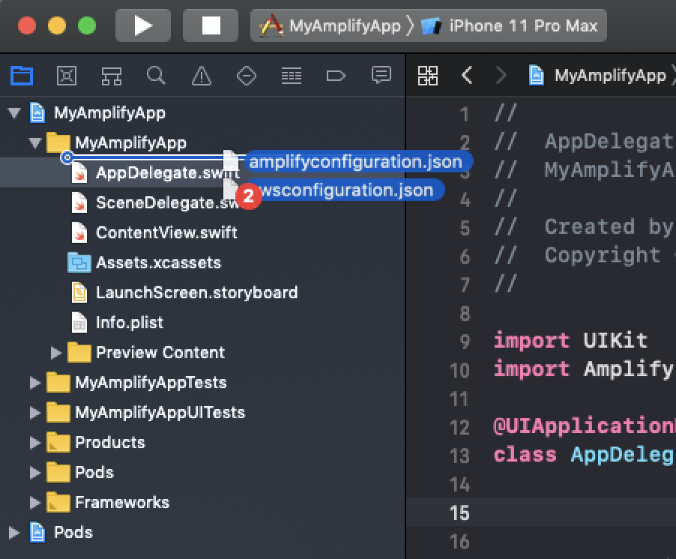Viewport: 676px width, 559px height.
Task: Go forward in editor history
Action: coord(501,76)
